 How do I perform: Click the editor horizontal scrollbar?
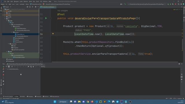pyautogui.click(x=115, y=62)
